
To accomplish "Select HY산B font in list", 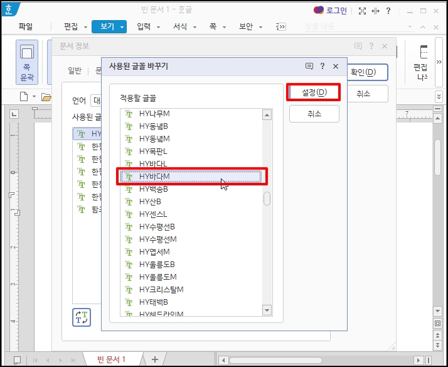I will [x=191, y=202].
